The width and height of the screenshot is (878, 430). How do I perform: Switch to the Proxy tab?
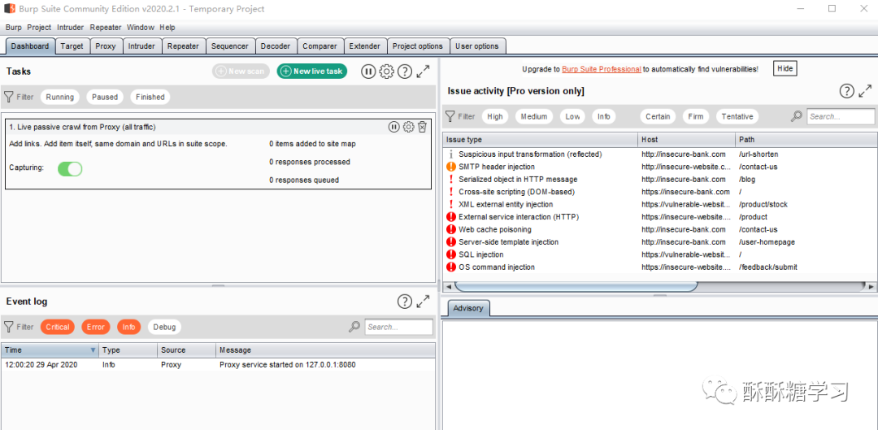click(x=105, y=46)
